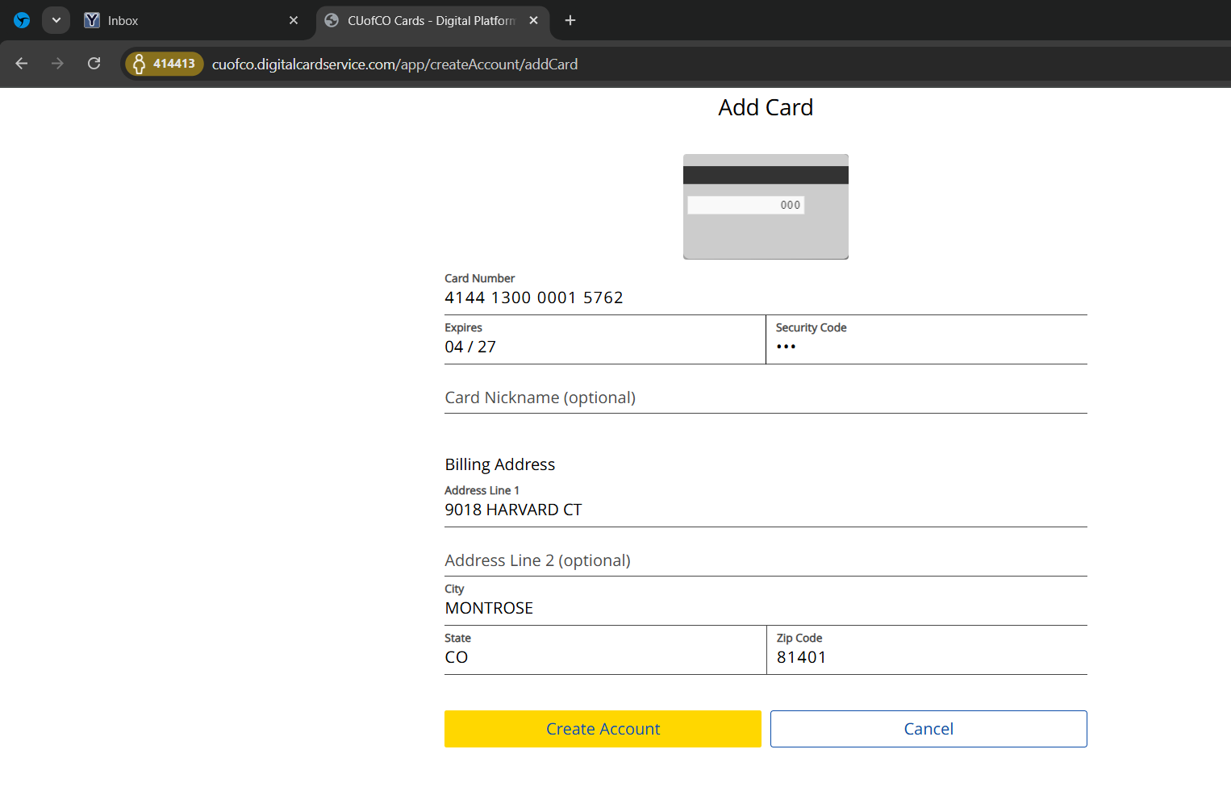This screenshot has height=791, width=1231.
Task: Click the Security Code field
Action: coord(926,347)
